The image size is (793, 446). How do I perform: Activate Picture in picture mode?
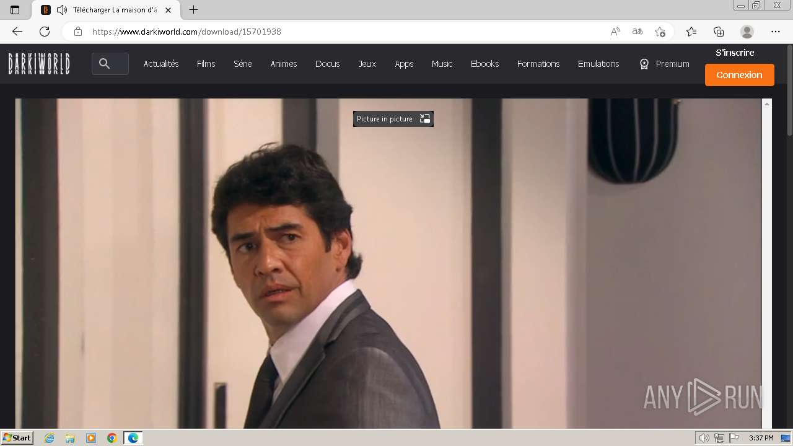pyautogui.click(x=393, y=119)
